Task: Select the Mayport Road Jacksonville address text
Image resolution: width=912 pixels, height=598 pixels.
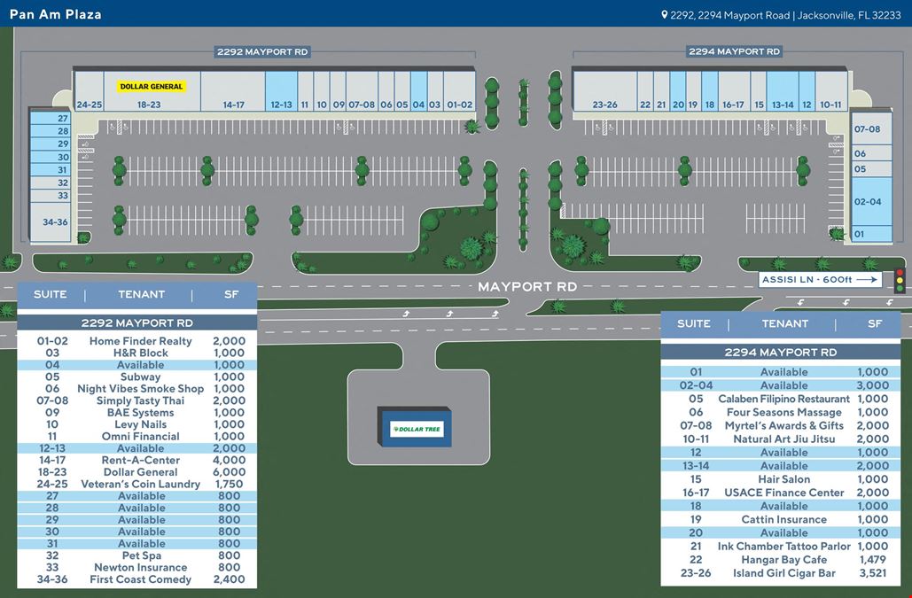Action: pyautogui.click(x=785, y=15)
